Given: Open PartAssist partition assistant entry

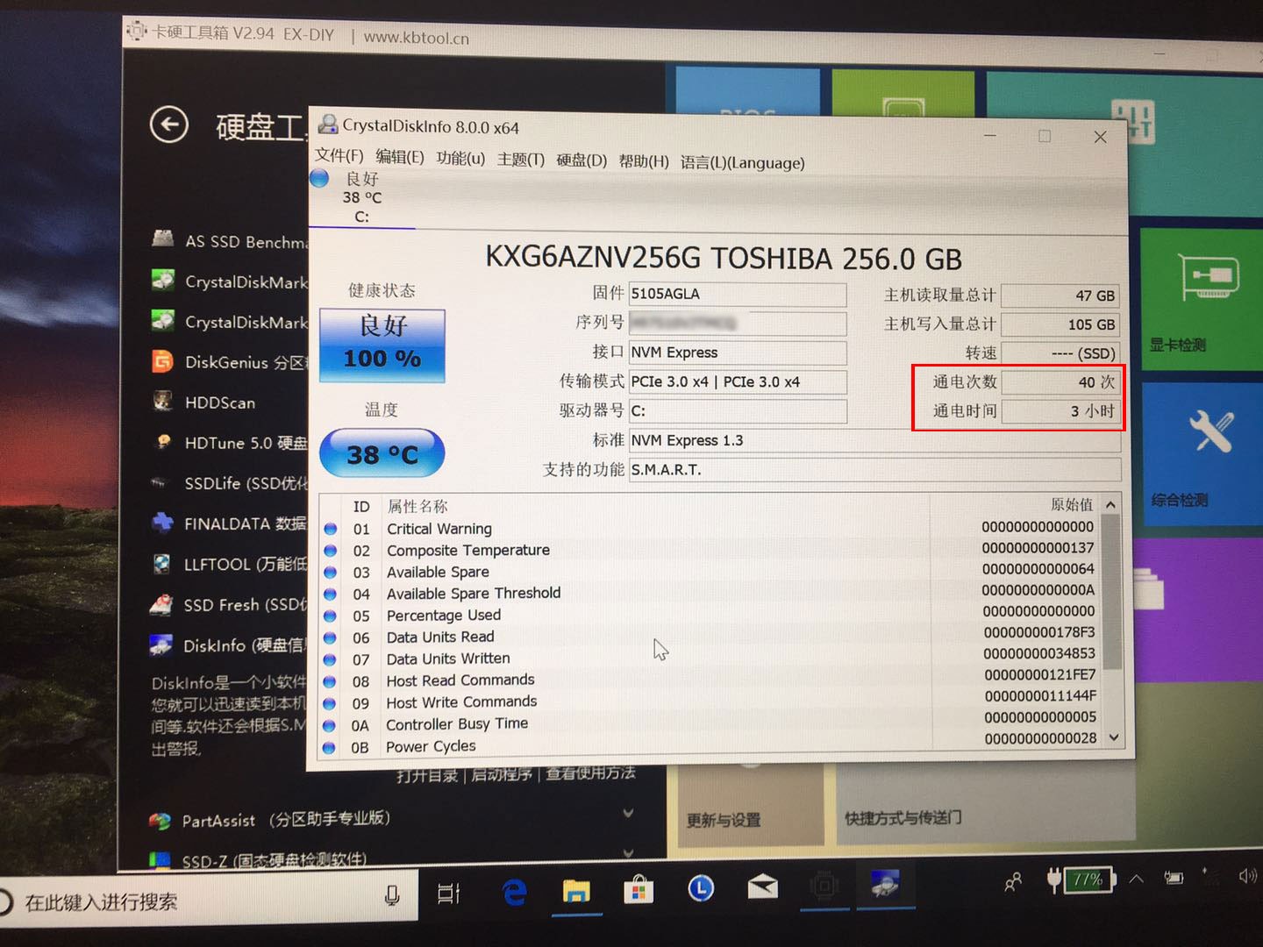Looking at the screenshot, I should 269,820.
